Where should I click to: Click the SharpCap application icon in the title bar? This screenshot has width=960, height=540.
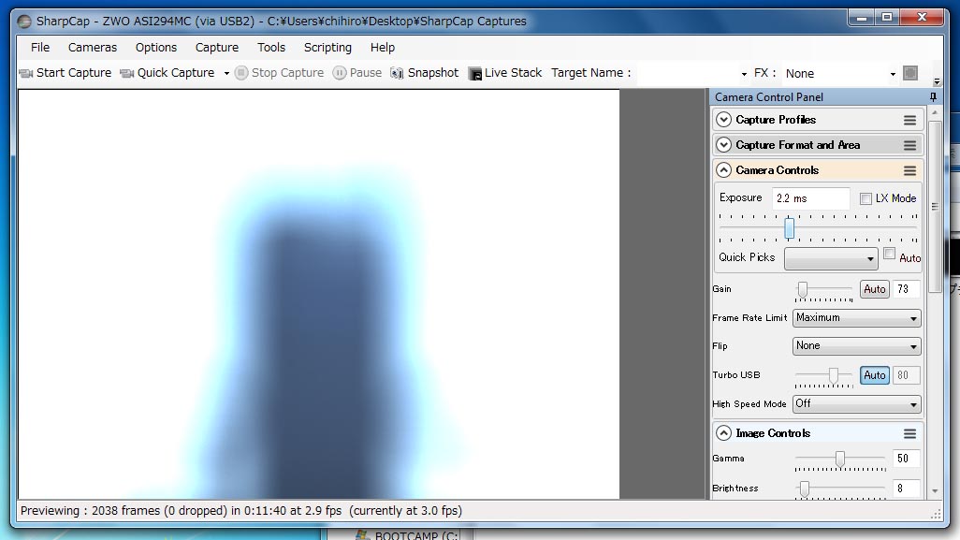point(24,22)
